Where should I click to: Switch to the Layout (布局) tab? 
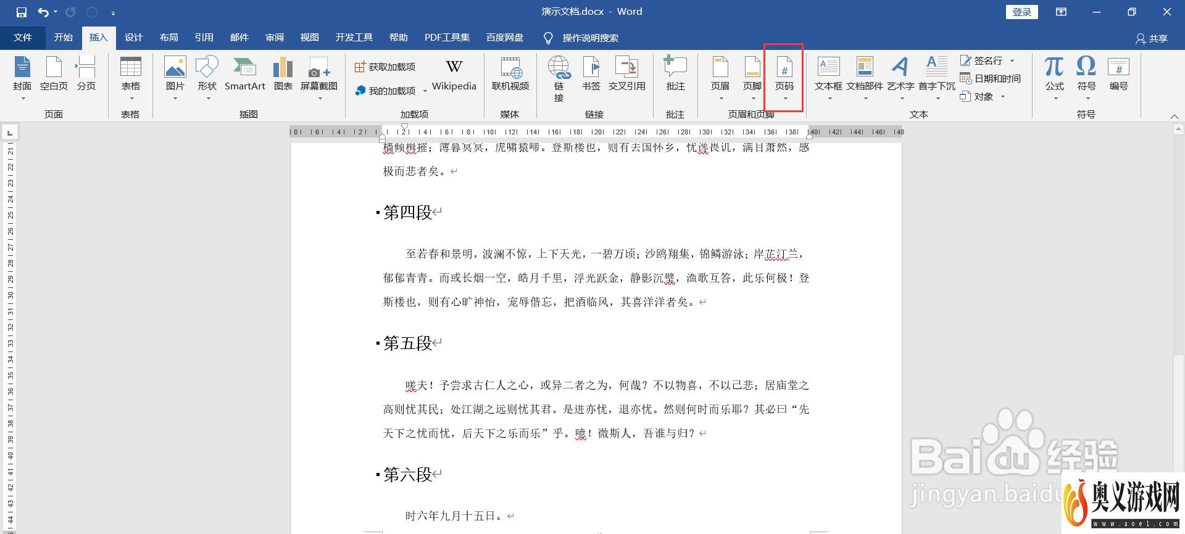(x=168, y=38)
